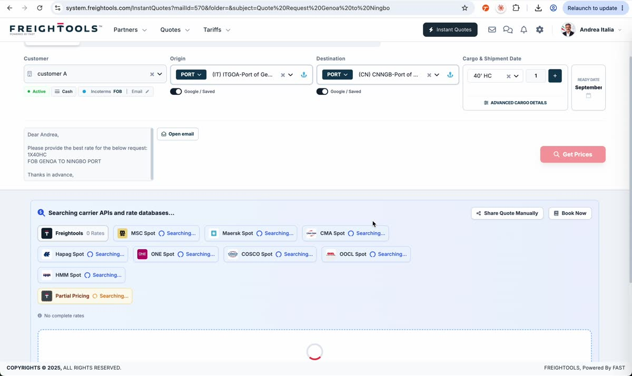
Task: Expand the Customer dropdown arrow
Action: 160,74
